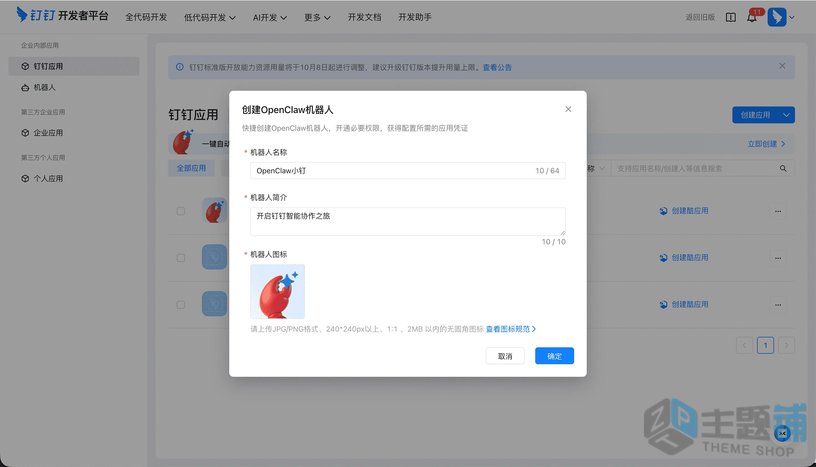Click the blue app icon in second row
This screenshot has width=816, height=467.
click(x=215, y=257)
